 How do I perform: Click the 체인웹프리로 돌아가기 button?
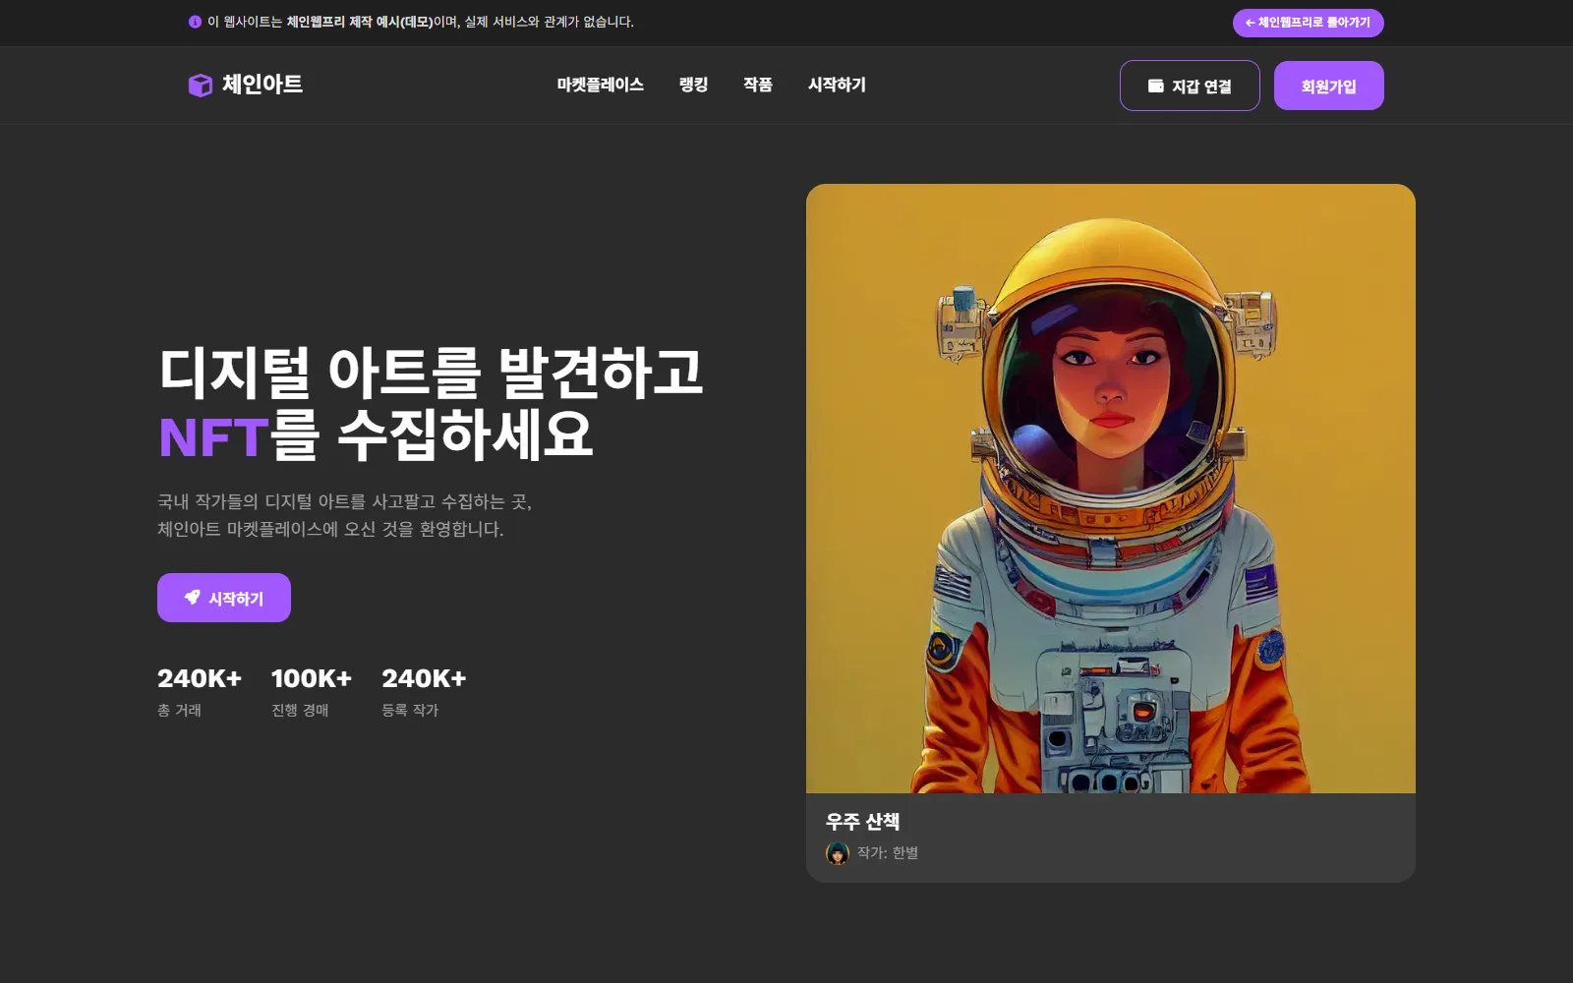pos(1309,23)
